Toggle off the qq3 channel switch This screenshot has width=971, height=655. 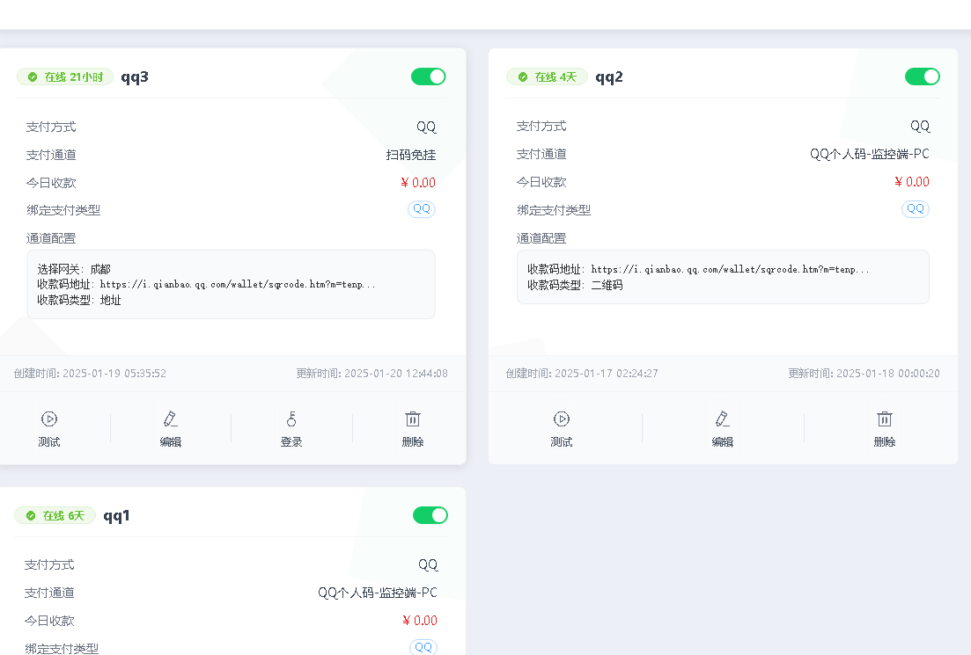429,76
